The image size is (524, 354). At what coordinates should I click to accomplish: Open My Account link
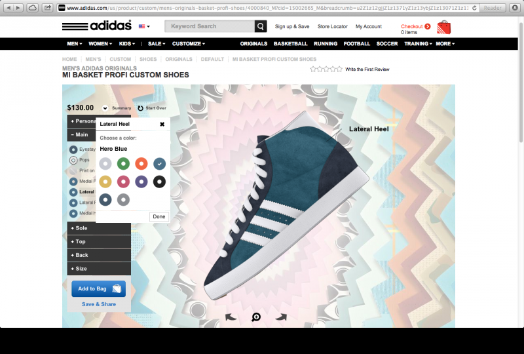click(x=369, y=26)
